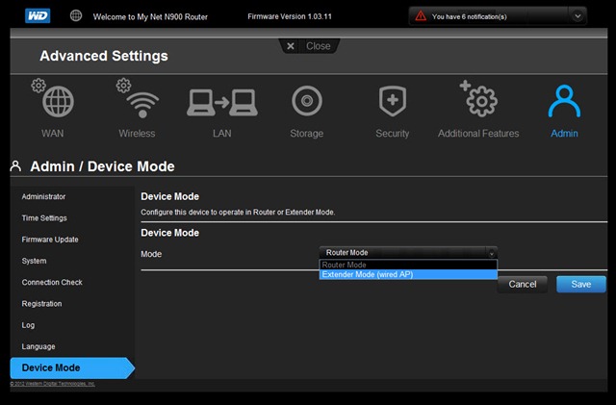Click the Western Digital copyright link

52,384
